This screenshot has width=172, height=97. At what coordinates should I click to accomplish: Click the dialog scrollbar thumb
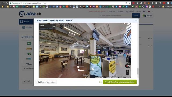[138, 71]
